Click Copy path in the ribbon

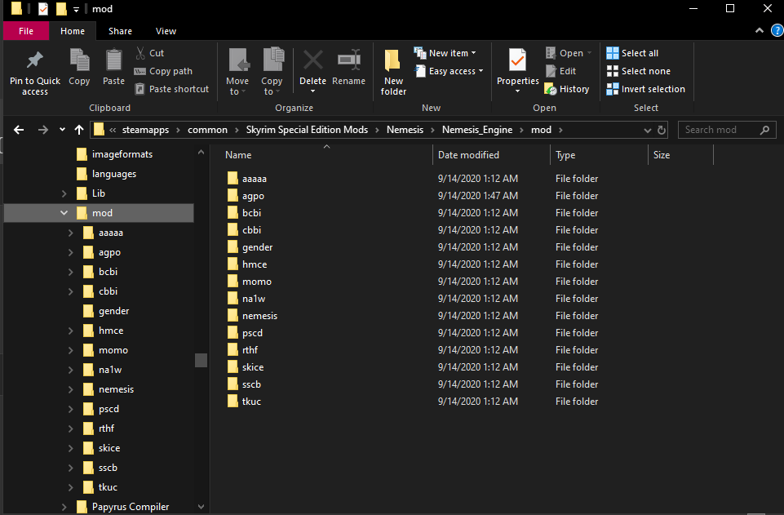point(163,71)
